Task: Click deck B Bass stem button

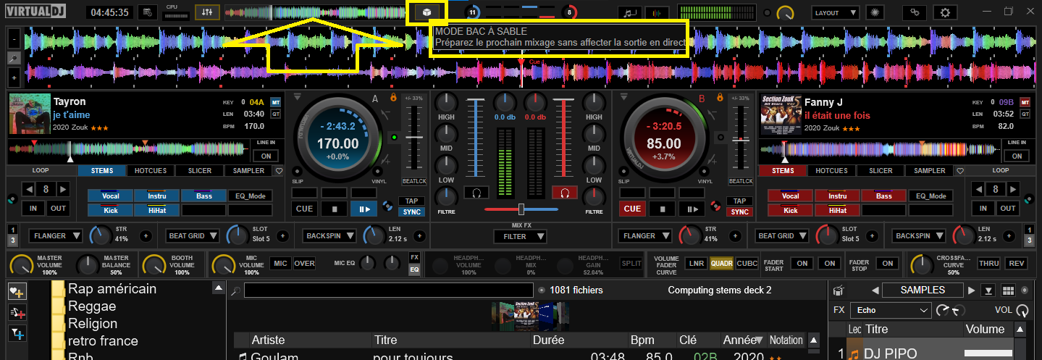Action: click(883, 196)
